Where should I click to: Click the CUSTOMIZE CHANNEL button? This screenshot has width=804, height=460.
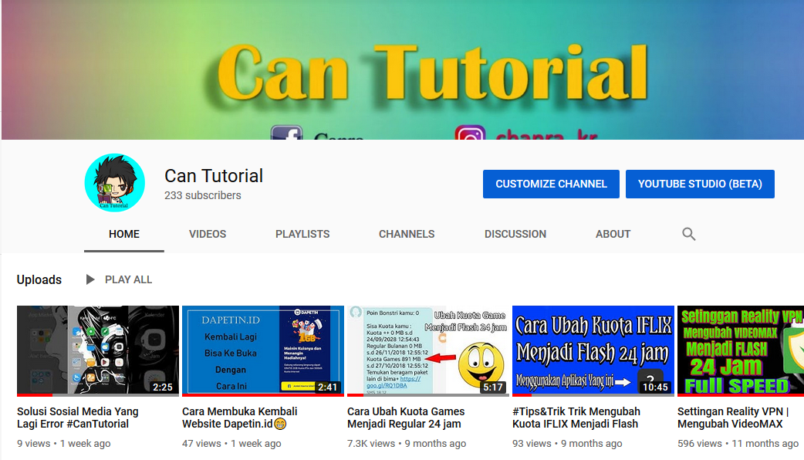point(550,184)
